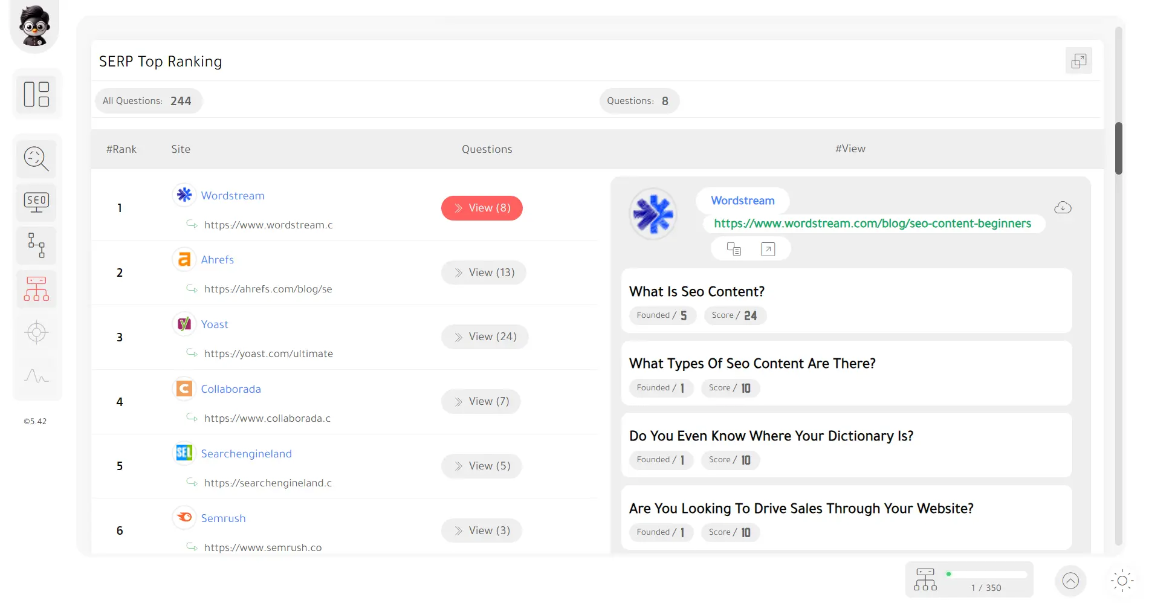The image size is (1149, 603).
Task: Click the scroll-to-top chevron circle button
Action: tap(1070, 581)
